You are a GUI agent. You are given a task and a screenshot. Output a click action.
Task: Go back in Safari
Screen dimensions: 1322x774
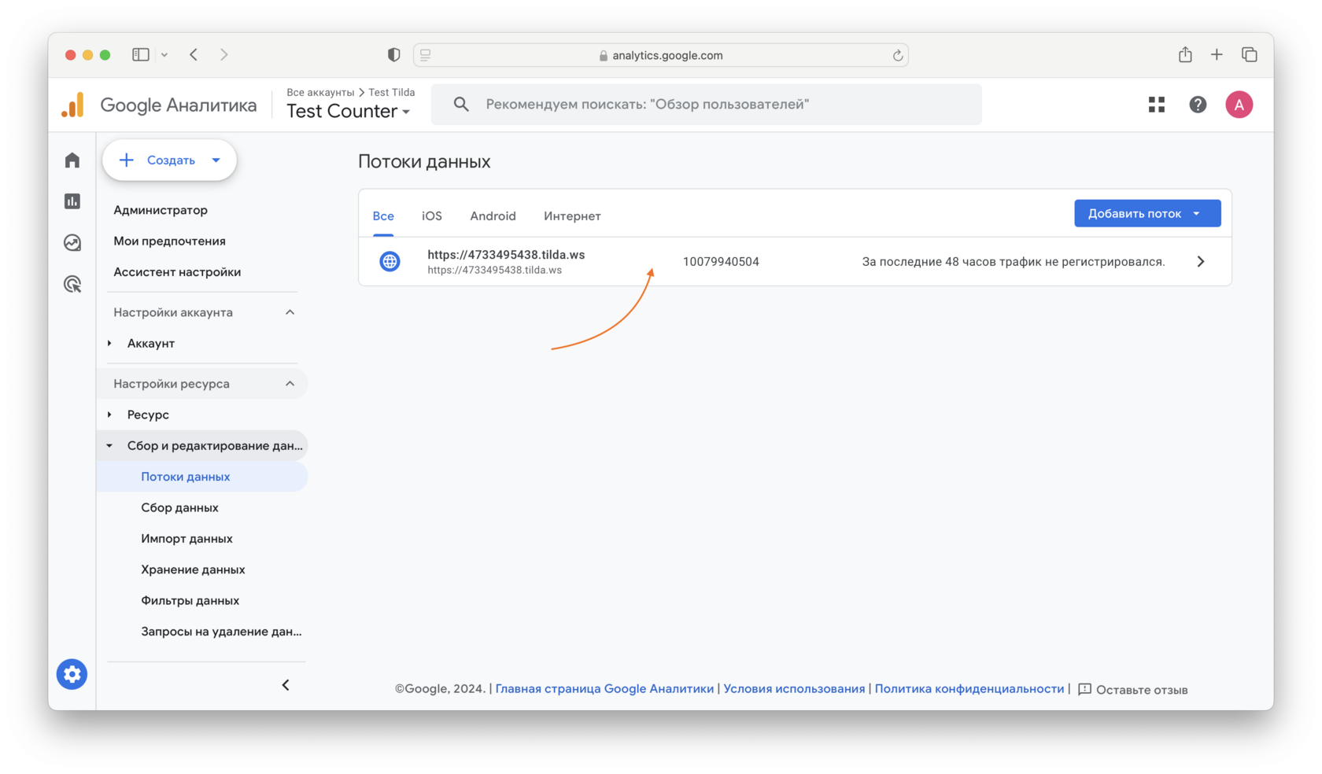[x=194, y=54]
